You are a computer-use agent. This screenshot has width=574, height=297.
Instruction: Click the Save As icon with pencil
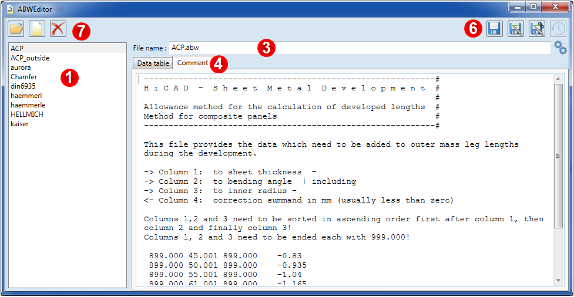point(516,29)
